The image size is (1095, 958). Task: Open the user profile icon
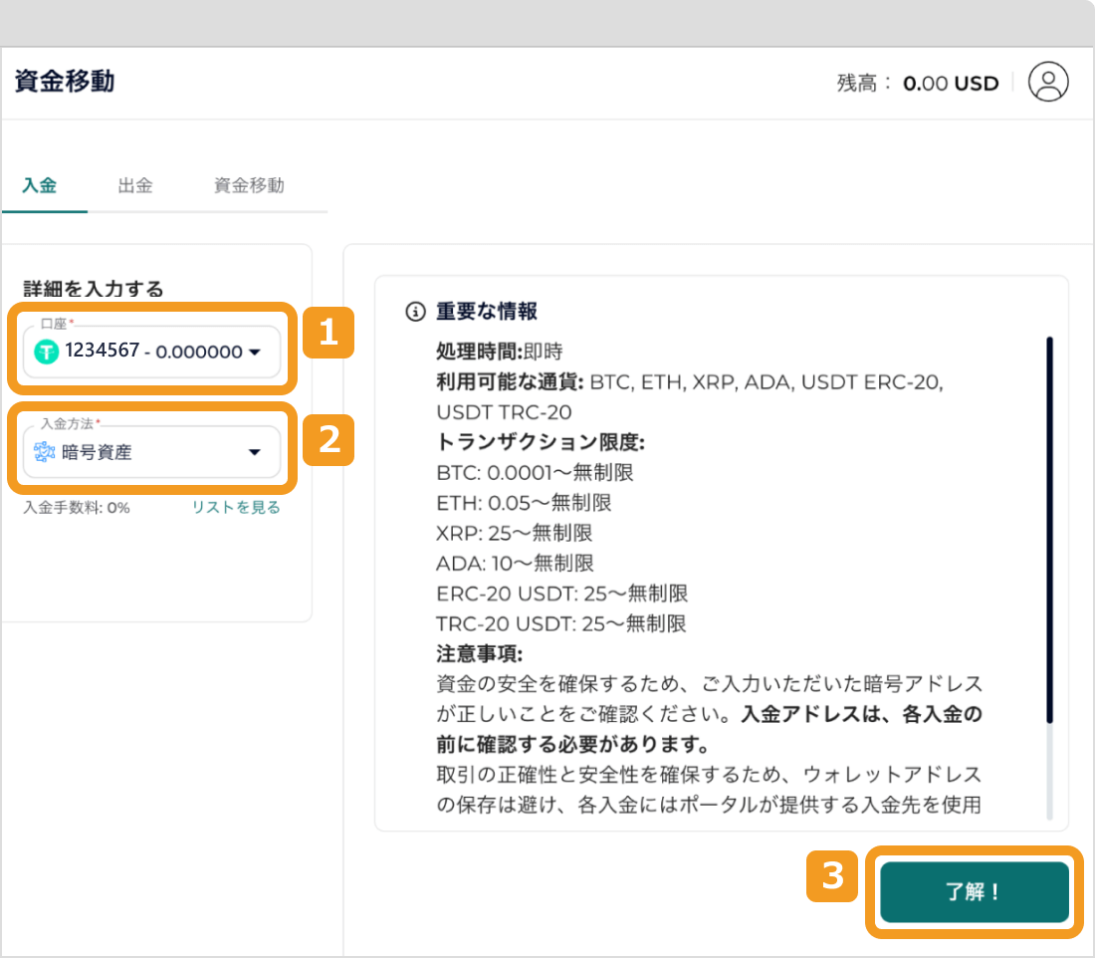(x=1047, y=82)
